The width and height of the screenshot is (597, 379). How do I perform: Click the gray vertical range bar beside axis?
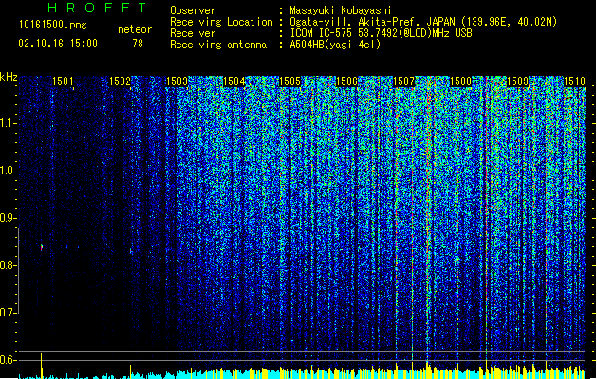19,271
